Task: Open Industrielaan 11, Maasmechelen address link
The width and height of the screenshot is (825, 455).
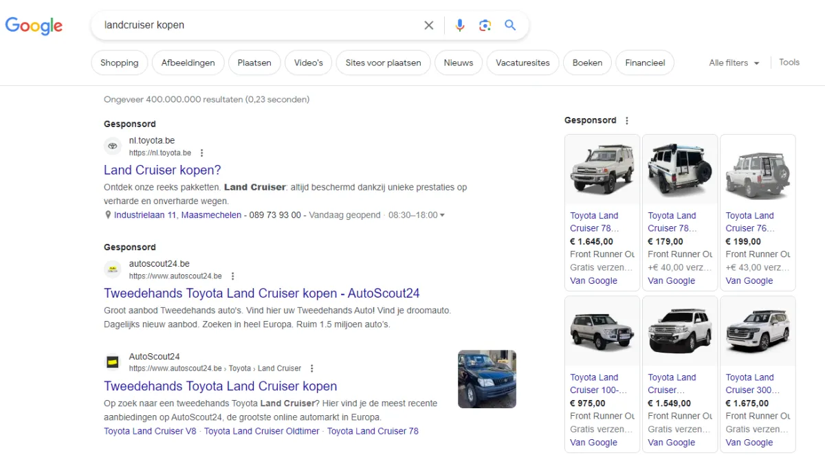Action: pyautogui.click(x=177, y=215)
